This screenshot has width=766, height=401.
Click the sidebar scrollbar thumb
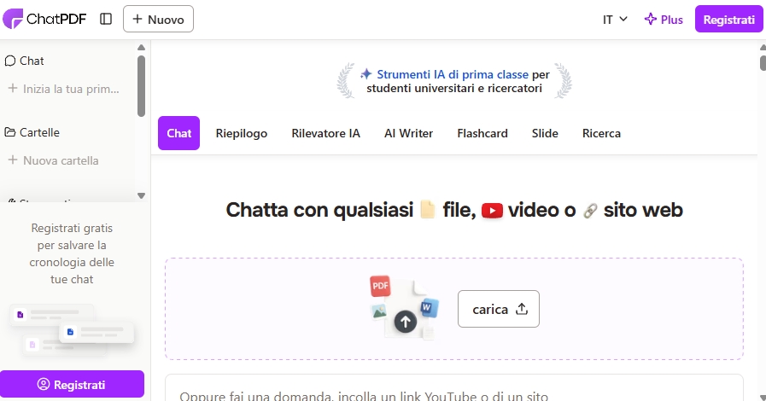click(141, 86)
